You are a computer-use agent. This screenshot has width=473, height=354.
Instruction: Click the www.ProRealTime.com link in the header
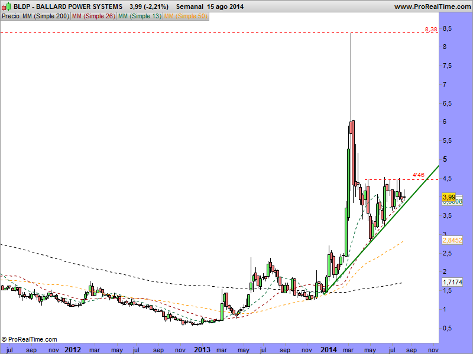432,6
